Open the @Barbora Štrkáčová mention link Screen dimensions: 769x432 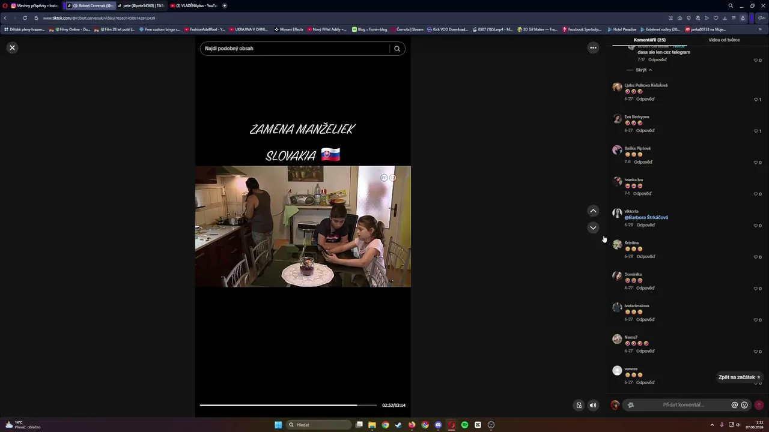pos(646,217)
